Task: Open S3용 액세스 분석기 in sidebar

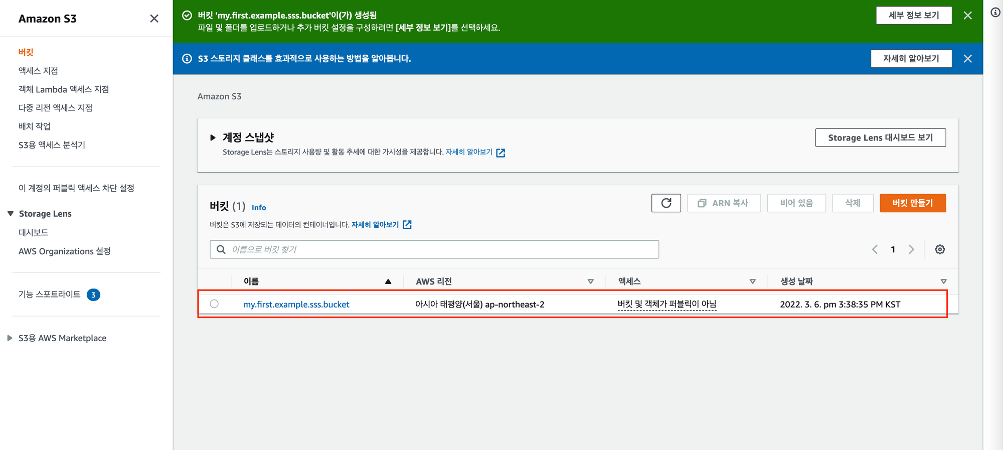Action: tap(52, 145)
